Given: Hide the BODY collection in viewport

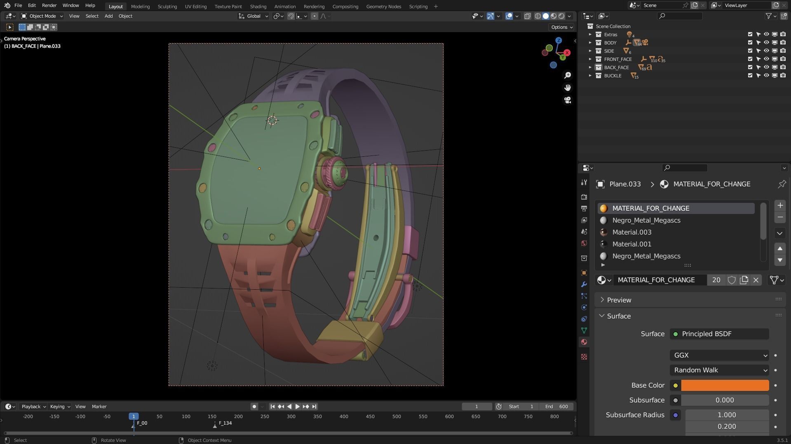Looking at the screenshot, I should tap(766, 42).
